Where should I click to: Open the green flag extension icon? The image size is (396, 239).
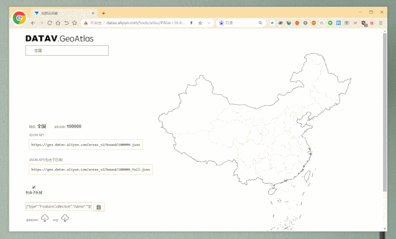coord(272,23)
